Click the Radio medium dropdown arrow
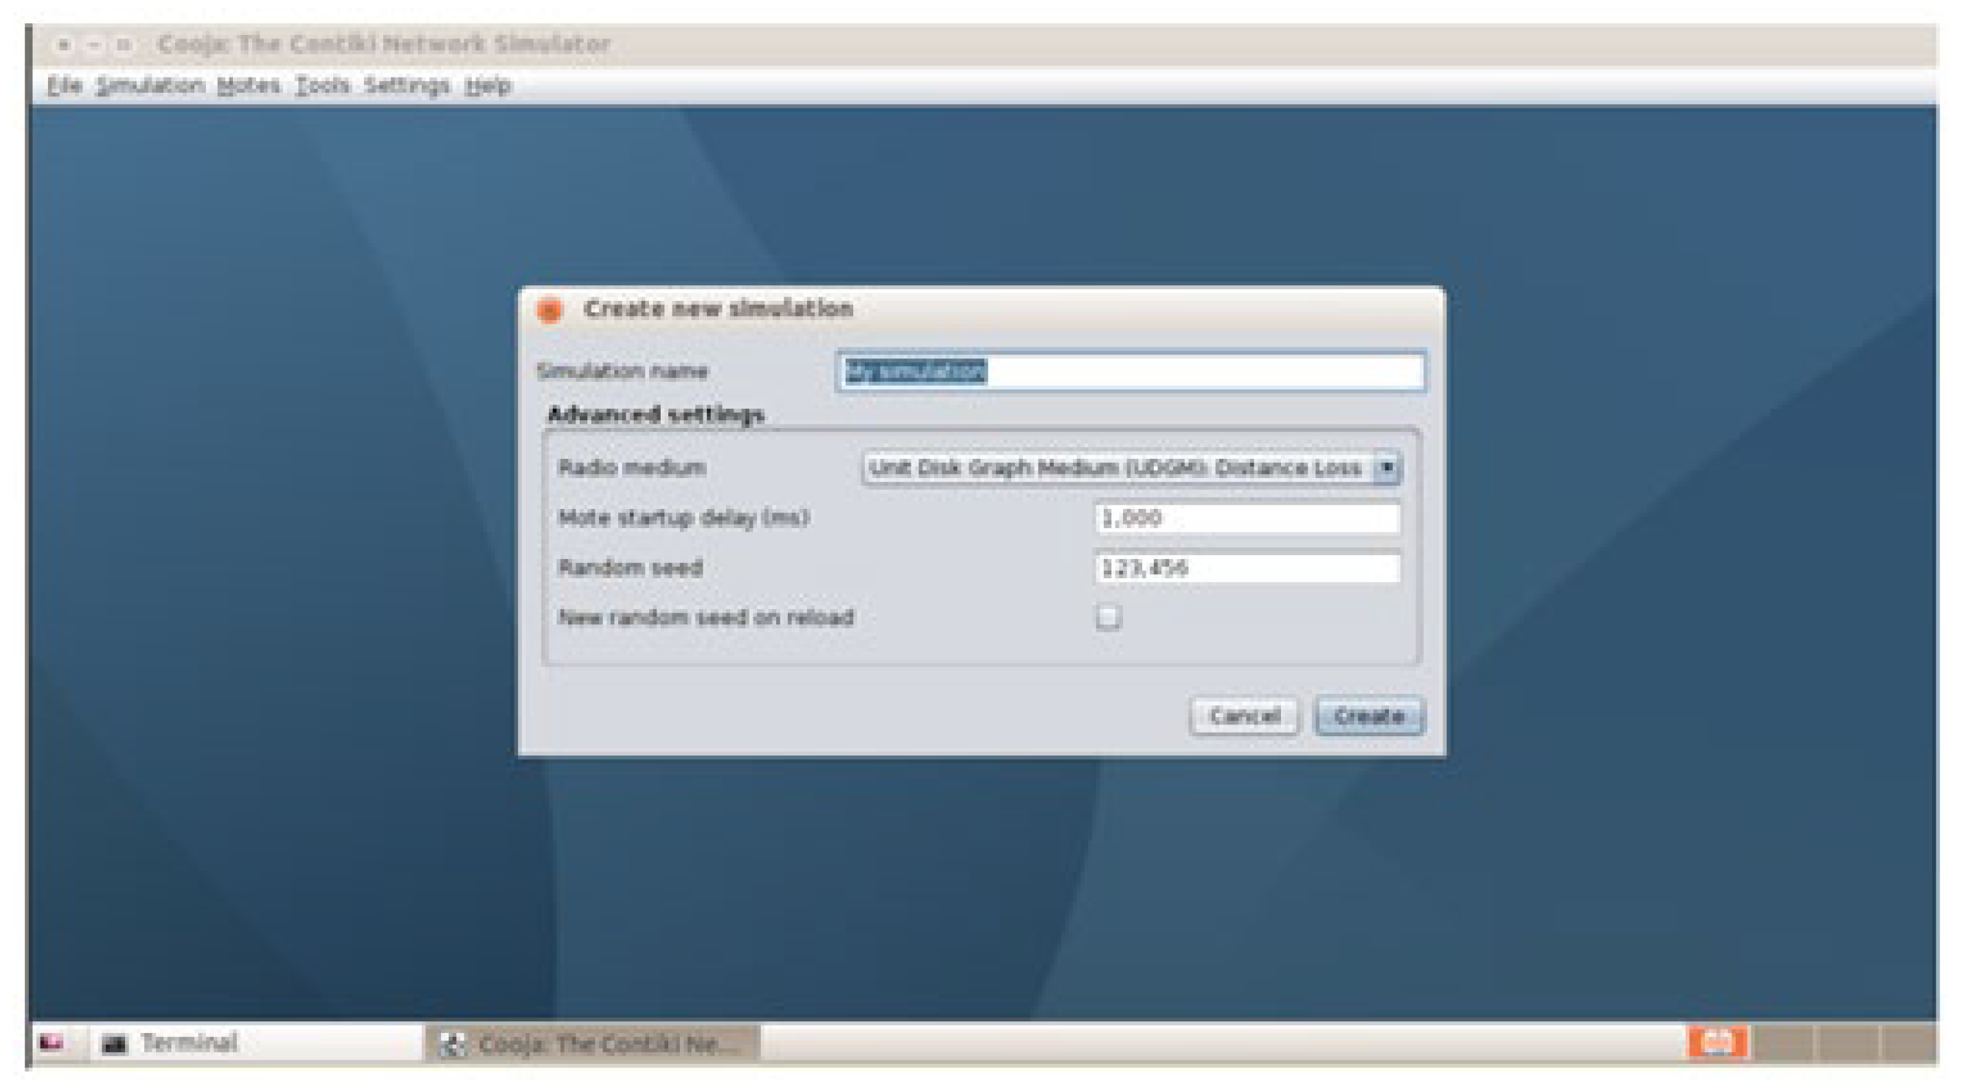 tap(1387, 467)
